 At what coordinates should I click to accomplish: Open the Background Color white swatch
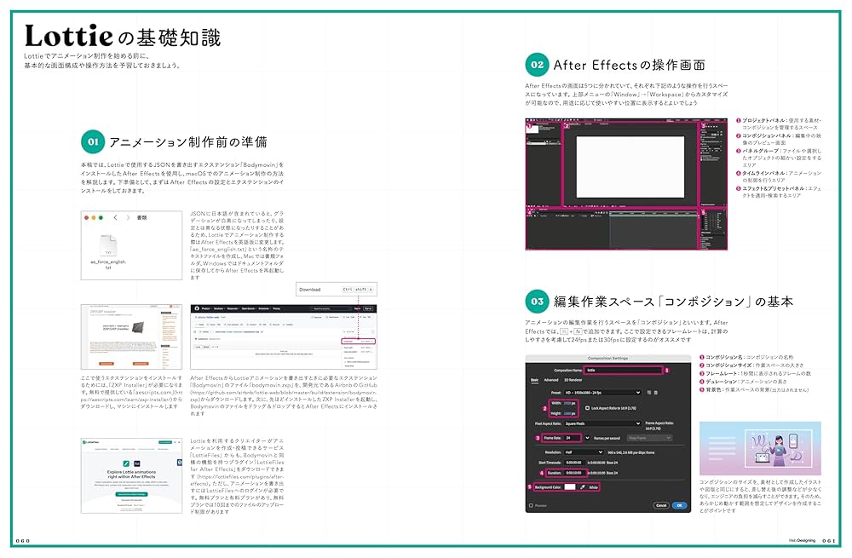coord(570,486)
